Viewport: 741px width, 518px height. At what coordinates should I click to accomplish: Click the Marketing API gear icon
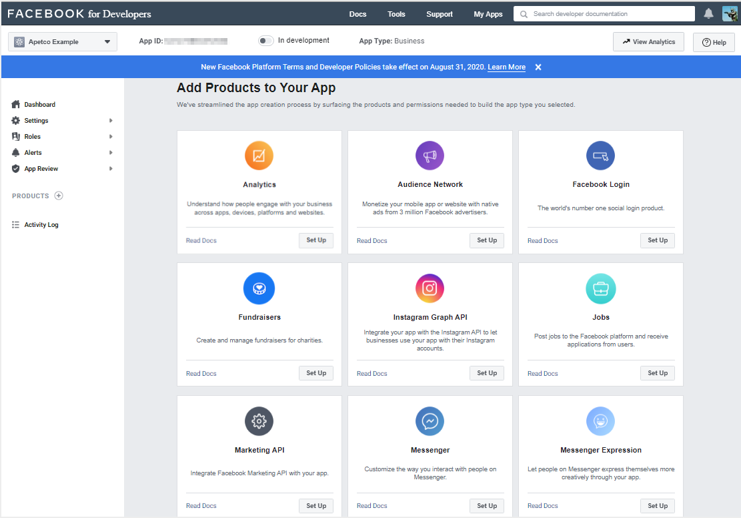pos(259,421)
